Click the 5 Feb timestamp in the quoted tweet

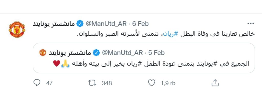pos(156,53)
